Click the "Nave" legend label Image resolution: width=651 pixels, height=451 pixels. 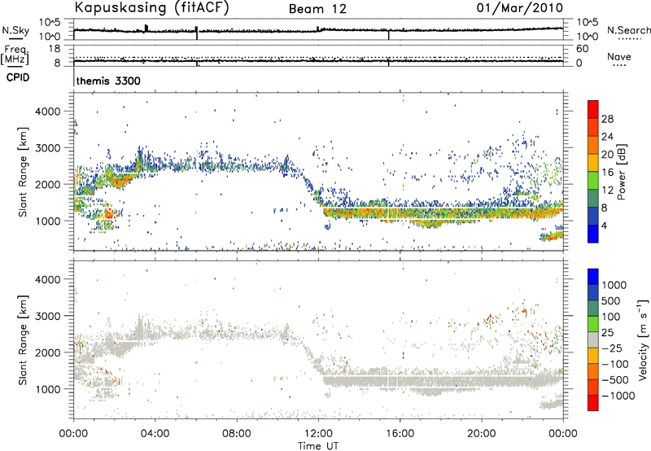(x=619, y=57)
